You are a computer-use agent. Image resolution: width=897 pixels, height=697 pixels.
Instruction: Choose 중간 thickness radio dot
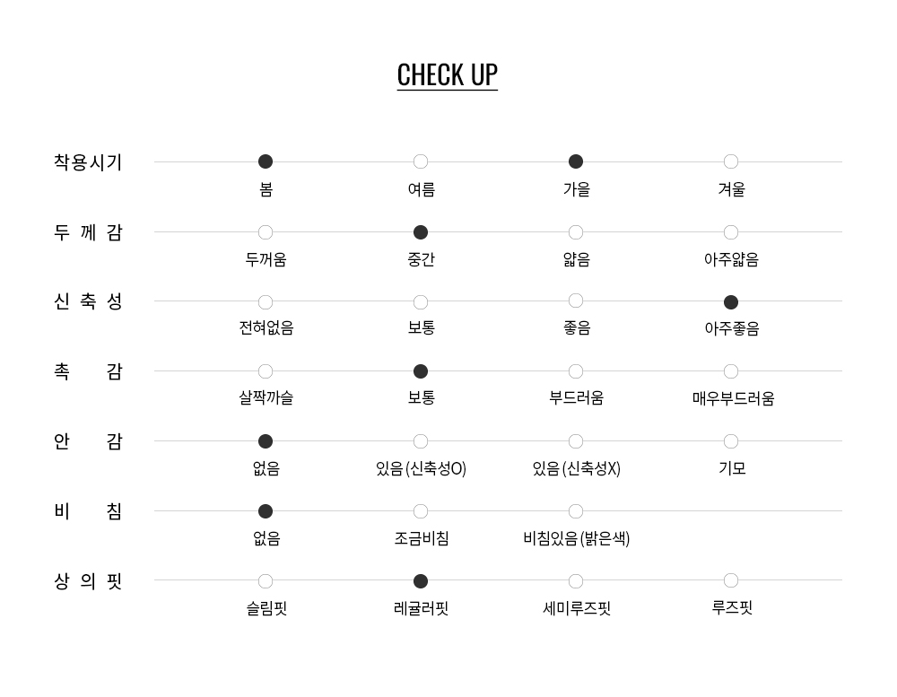pyautogui.click(x=421, y=232)
